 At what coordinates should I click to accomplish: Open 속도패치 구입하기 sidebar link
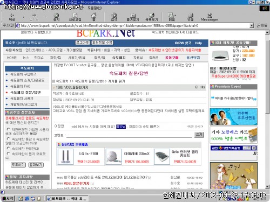tap(23, 74)
